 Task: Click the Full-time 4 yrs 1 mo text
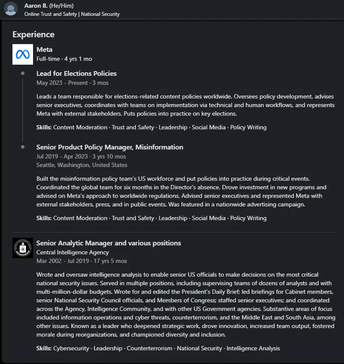click(x=64, y=59)
